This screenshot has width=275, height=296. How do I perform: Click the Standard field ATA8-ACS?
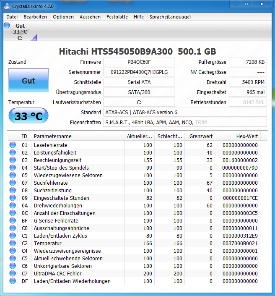[x=185, y=113]
